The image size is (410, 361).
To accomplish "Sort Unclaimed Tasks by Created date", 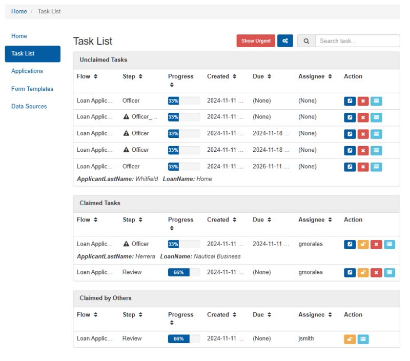I will click(x=234, y=76).
